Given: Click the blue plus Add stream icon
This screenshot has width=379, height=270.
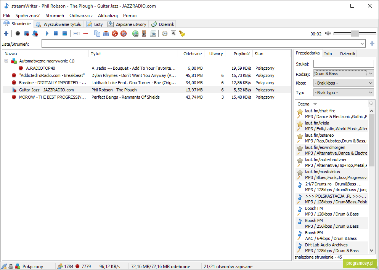Looking at the screenshot, I should 6,34.
